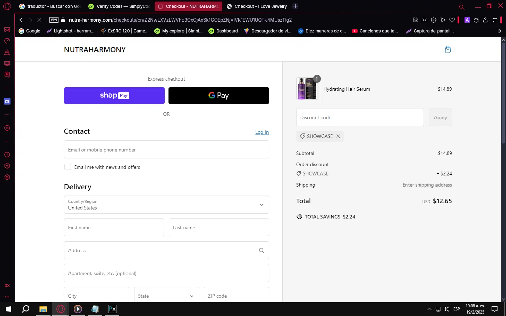Show hidden system tray icons
Image resolution: width=506 pixels, height=316 pixels.
pos(429,309)
